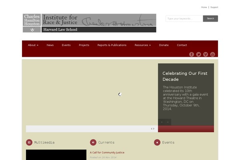Open 'A Call for Community Justice' article
Viewport: 240px width, 160px height.
(x=107, y=152)
